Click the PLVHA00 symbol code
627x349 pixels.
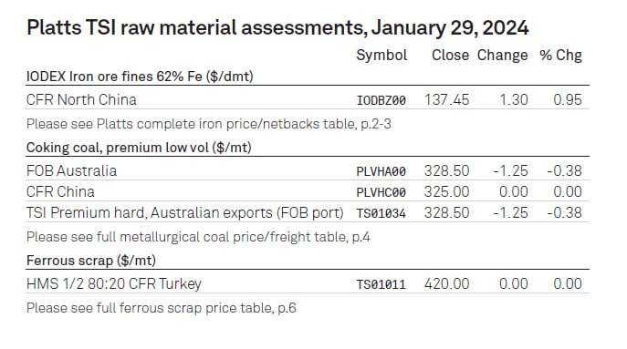pos(381,171)
